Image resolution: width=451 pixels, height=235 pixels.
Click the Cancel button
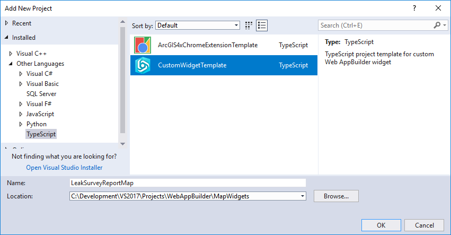[x=425, y=225]
